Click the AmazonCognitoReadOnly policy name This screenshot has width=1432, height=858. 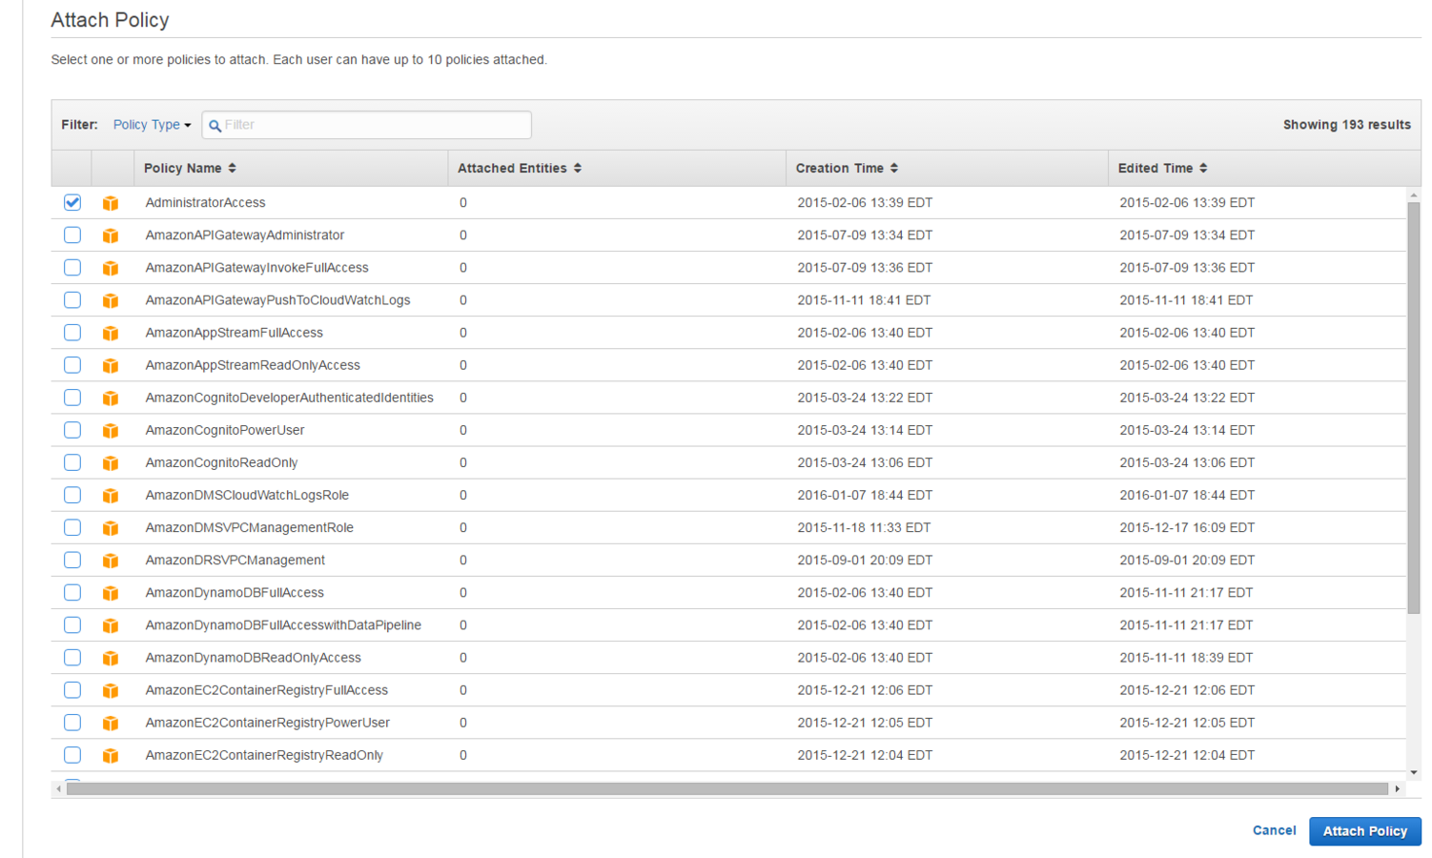pos(221,462)
